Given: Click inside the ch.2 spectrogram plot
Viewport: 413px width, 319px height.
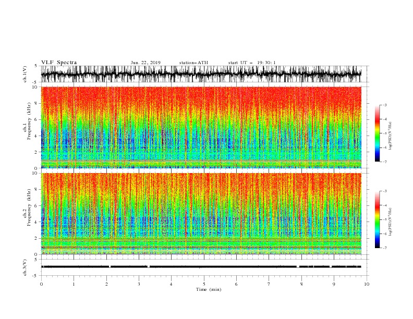Looking at the screenshot, I should (201, 214).
